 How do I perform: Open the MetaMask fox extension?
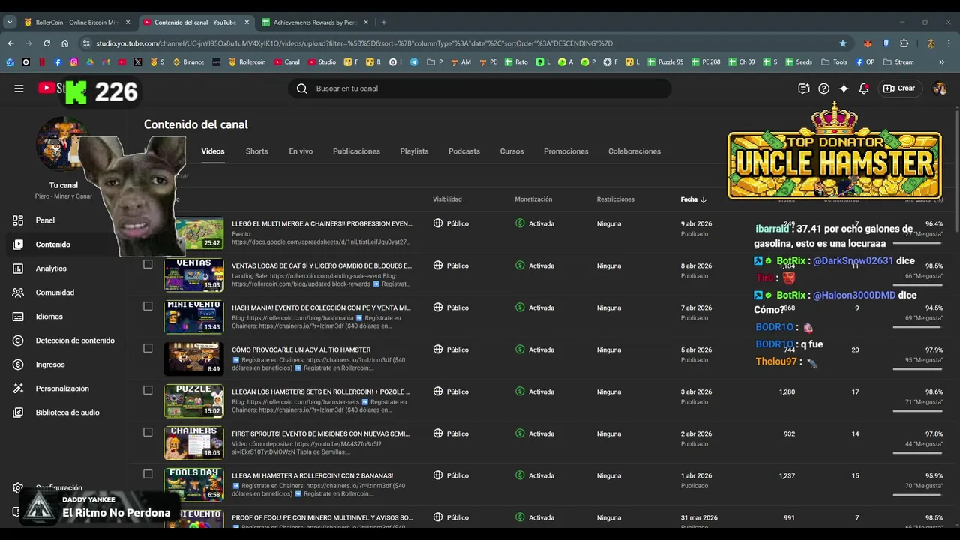click(868, 43)
